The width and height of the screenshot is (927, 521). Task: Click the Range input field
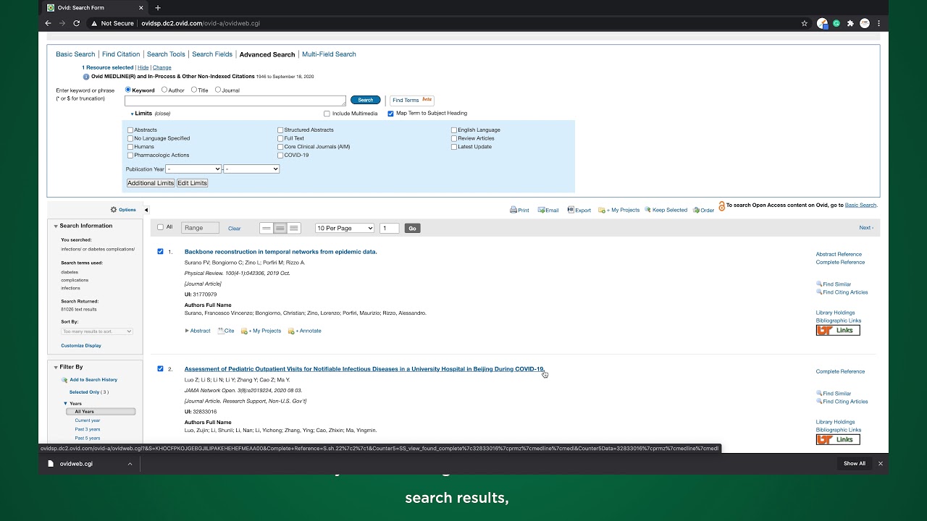200,228
